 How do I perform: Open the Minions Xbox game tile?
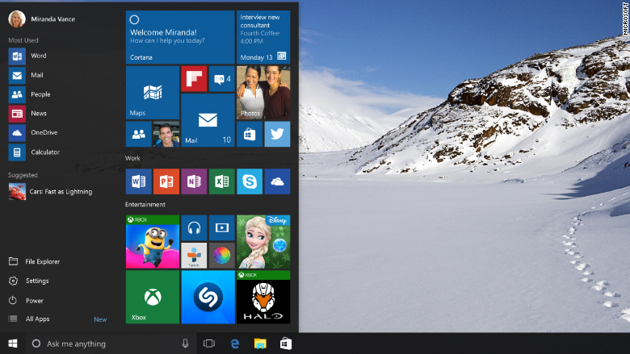pos(153,242)
